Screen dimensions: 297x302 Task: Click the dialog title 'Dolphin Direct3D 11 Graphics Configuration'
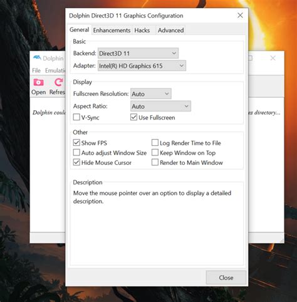point(126,16)
